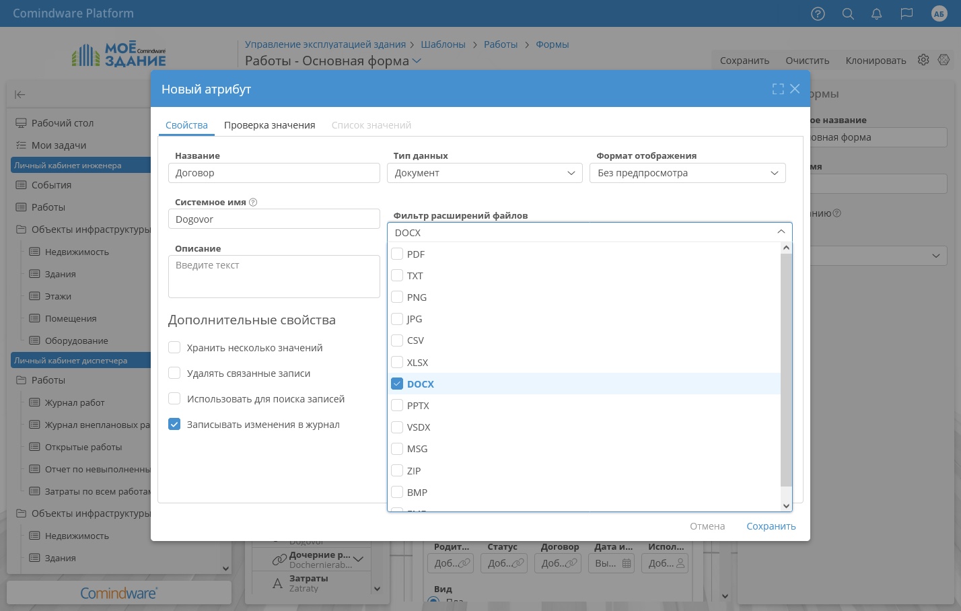
Task: Click the user icon in Испол field
Action: pyautogui.click(x=680, y=563)
